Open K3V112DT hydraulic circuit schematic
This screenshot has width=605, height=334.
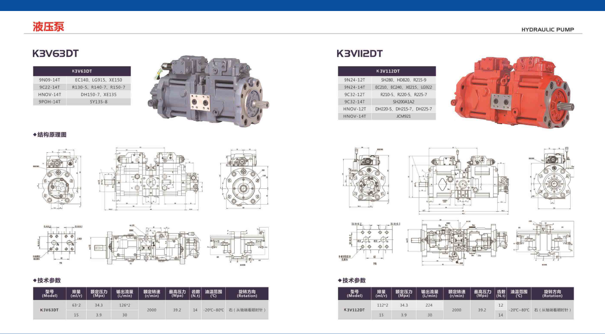tap(545, 244)
